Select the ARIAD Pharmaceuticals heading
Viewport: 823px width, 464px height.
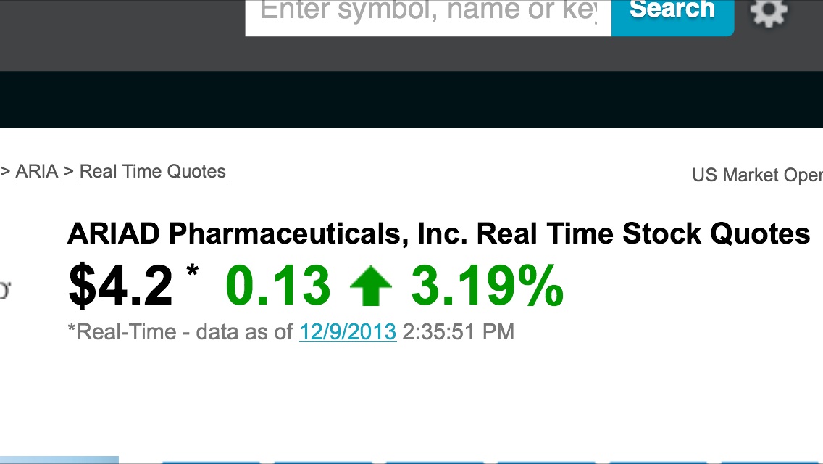(438, 234)
